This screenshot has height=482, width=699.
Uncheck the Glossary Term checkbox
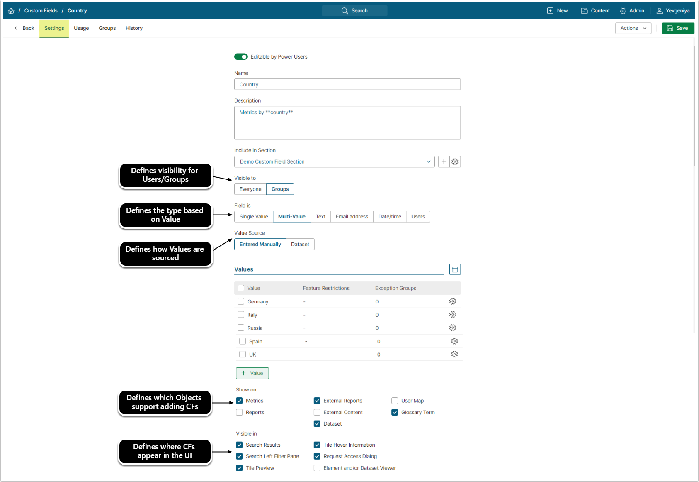pyautogui.click(x=395, y=412)
